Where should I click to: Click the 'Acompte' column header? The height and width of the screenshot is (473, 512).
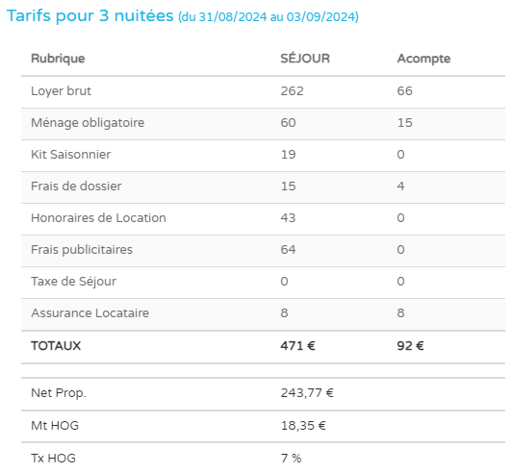423,59
